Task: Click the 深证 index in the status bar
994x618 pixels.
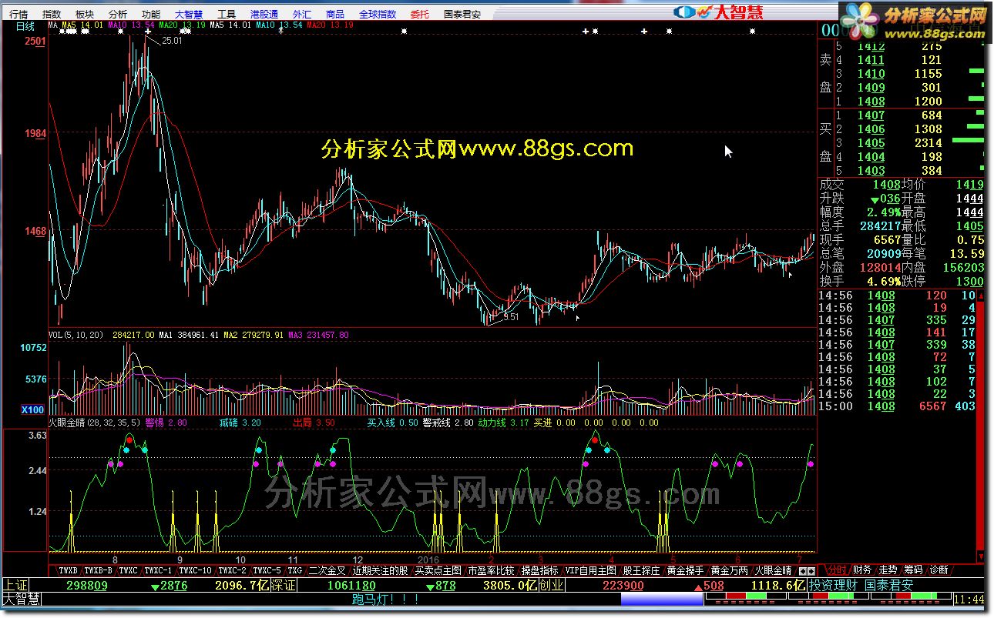Action: tap(283, 585)
